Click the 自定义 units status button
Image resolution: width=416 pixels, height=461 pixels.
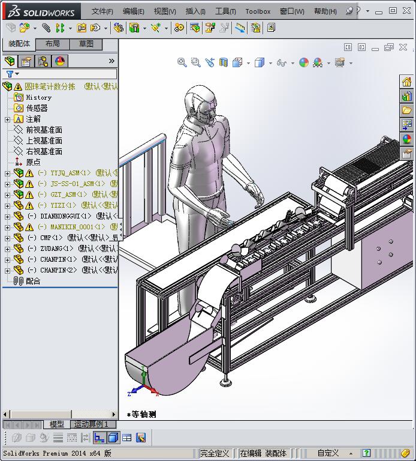click(x=328, y=453)
